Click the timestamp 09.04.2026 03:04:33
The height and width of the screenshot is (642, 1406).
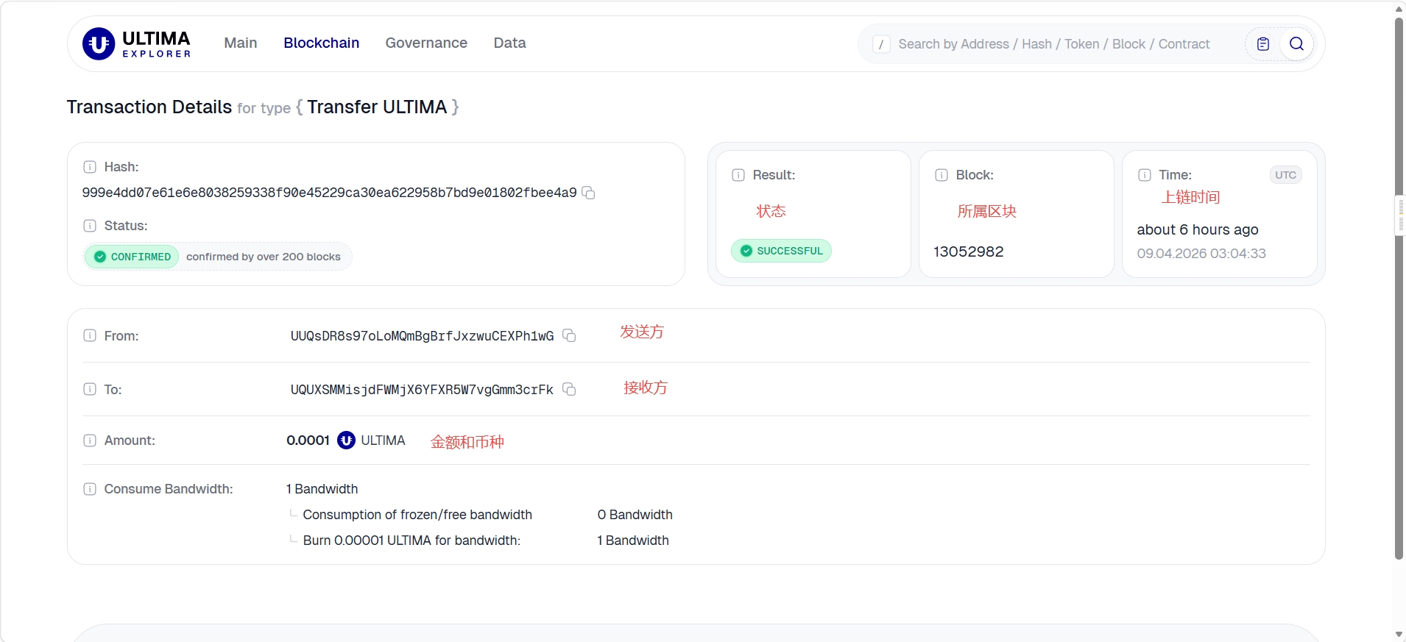pos(1201,254)
